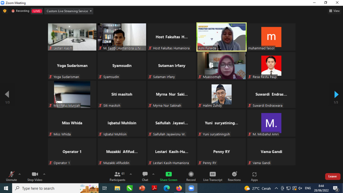Stop the video camera
Screen dimensions: 343x193
(x=35, y=176)
